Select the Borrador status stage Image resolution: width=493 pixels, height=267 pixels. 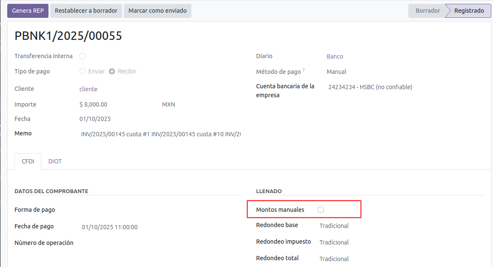427,11
